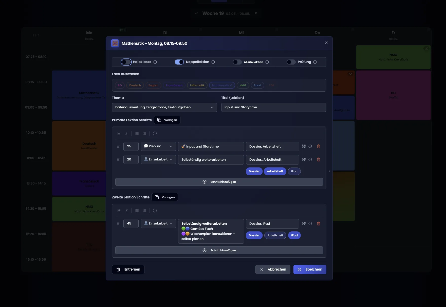
Task: Click drag handle of 20-minute step
Action: 118,159
